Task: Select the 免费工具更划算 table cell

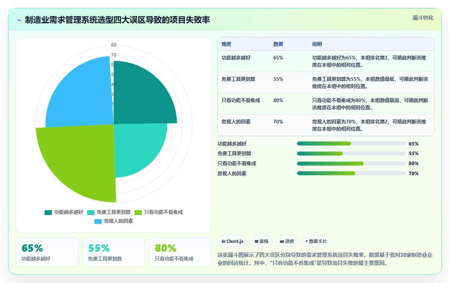Action: (238, 79)
